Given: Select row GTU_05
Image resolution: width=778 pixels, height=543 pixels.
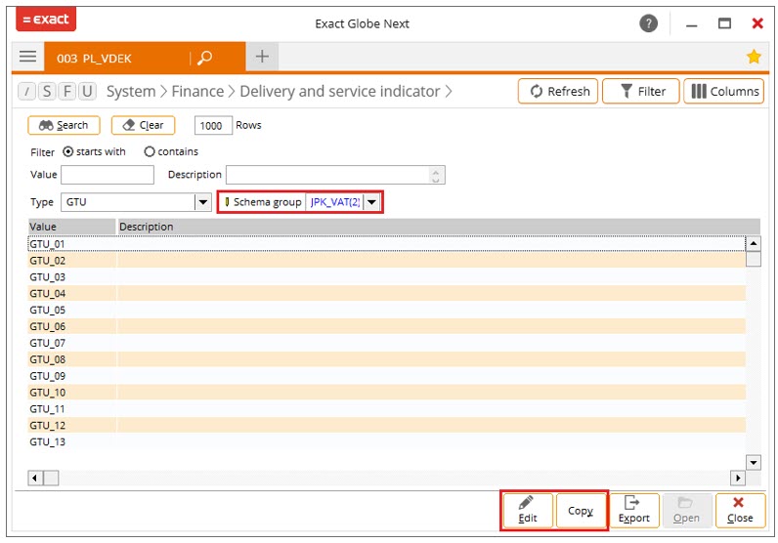Looking at the screenshot, I should click(x=386, y=310).
